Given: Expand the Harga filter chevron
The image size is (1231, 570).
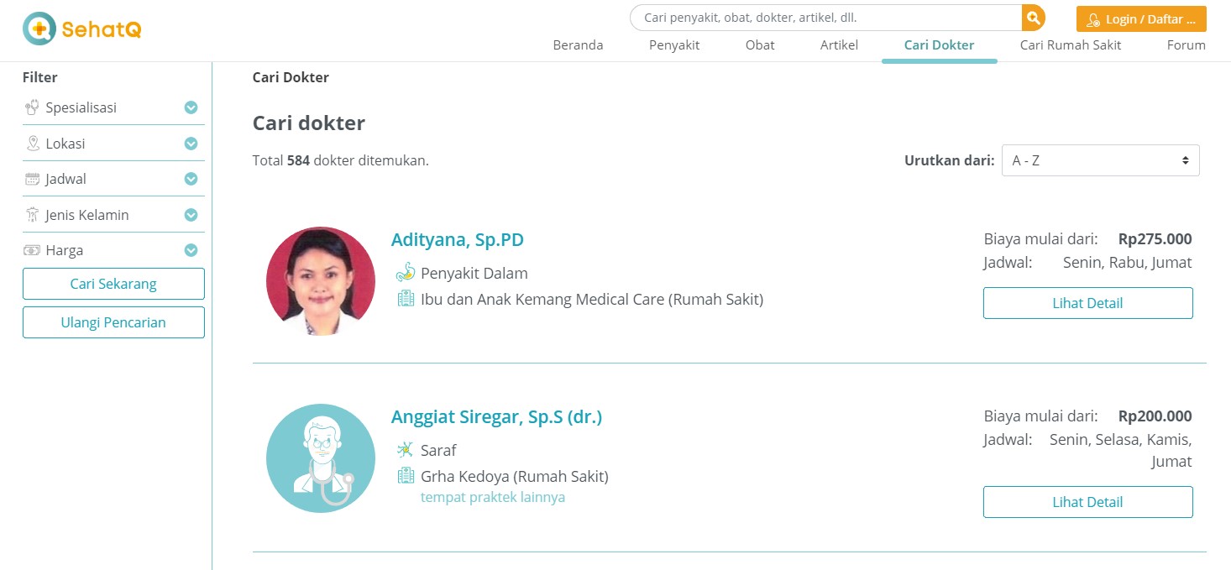Looking at the screenshot, I should tap(191, 250).
